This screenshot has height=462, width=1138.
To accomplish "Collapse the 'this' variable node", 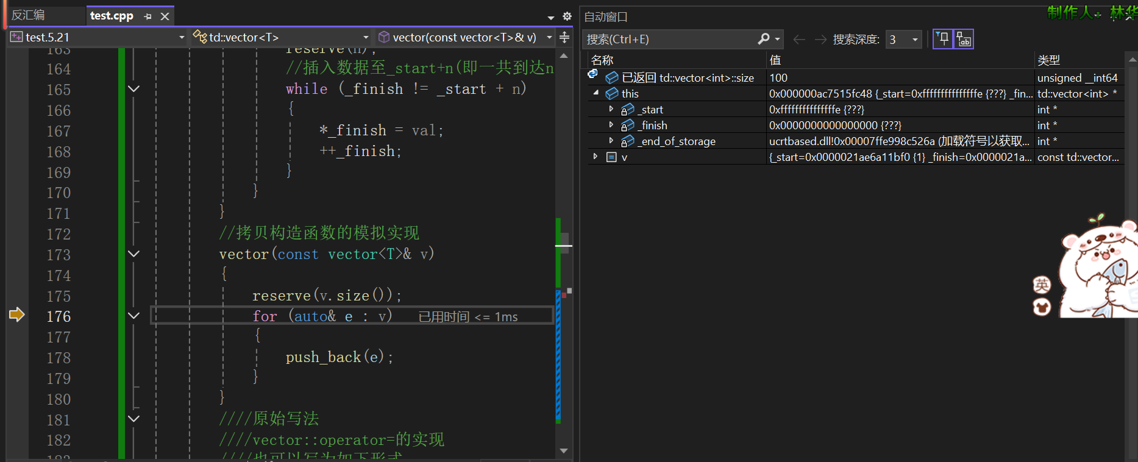I will coord(596,93).
